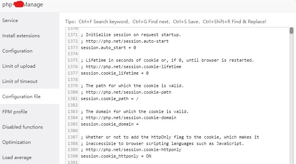The image size is (296, 164).
Task: Click the session.cookie_lifetime = 0 line
Action: (x=114, y=73)
